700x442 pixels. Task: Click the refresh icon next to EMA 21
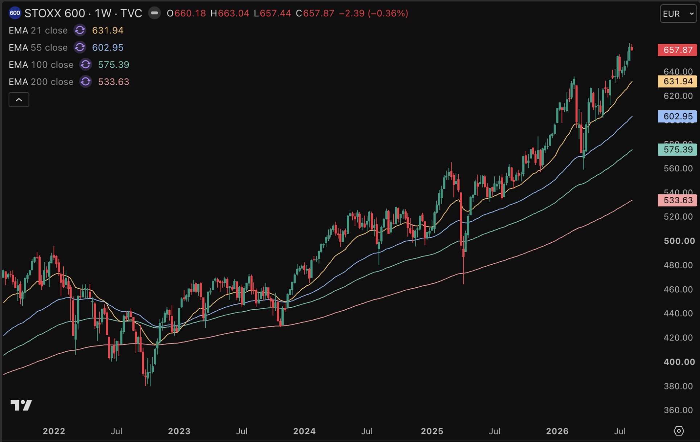[x=80, y=30]
